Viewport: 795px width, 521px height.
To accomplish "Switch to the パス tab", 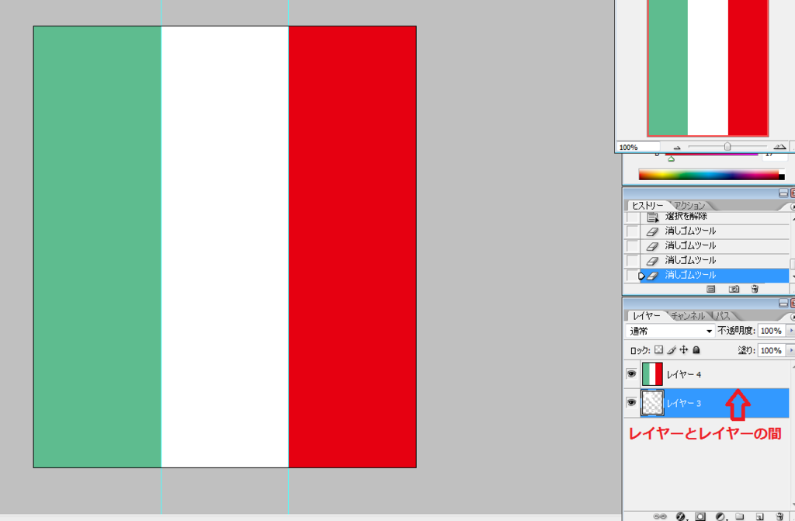I will coord(723,315).
